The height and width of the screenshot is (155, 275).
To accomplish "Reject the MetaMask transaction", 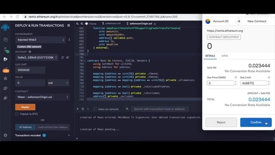I will [x=221, y=122].
